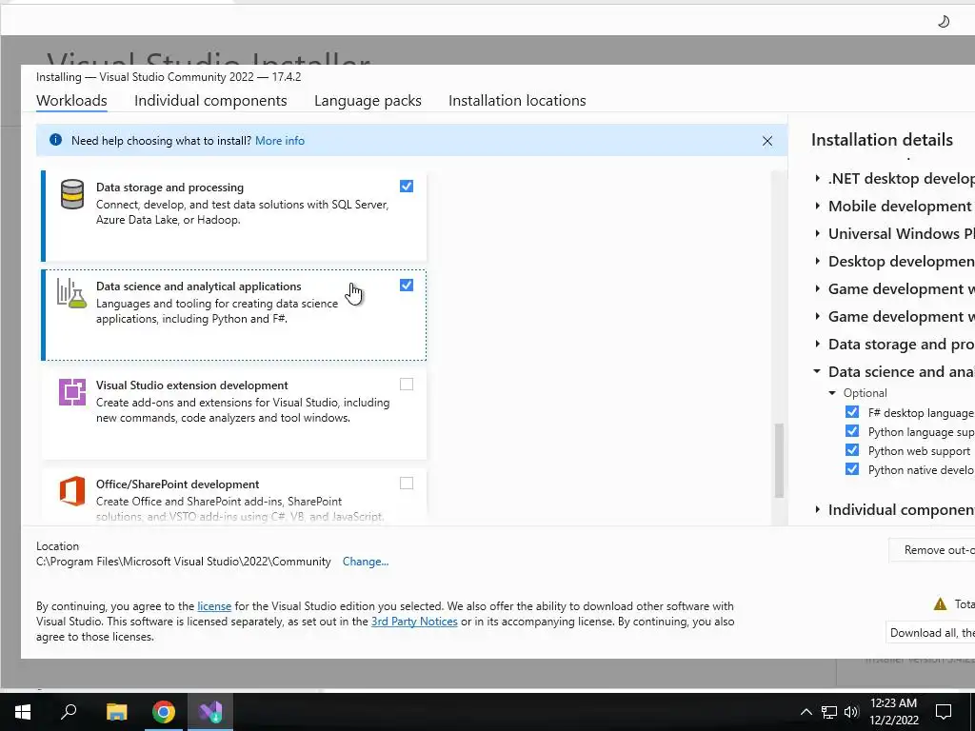Uncheck Data science and analytical applications workload
This screenshot has width=975, height=731.
[x=407, y=285]
